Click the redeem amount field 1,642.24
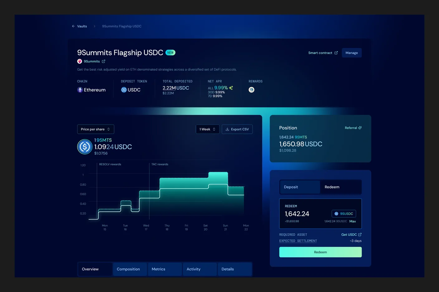 [297, 214]
